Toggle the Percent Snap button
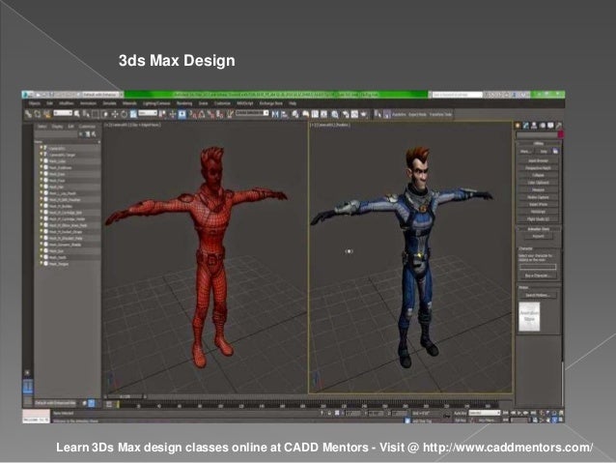 pyautogui.click(x=210, y=114)
